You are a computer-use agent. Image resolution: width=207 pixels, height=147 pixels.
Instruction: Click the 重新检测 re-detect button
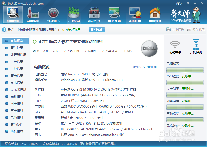(x=97, y=30)
